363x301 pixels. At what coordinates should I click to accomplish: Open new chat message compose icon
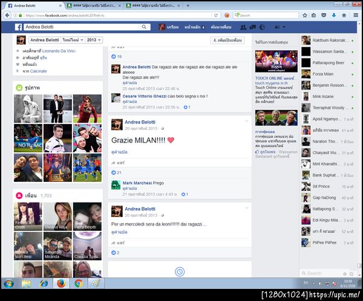click(352, 274)
